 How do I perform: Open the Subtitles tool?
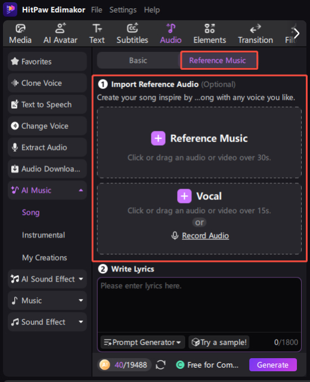[132, 33]
